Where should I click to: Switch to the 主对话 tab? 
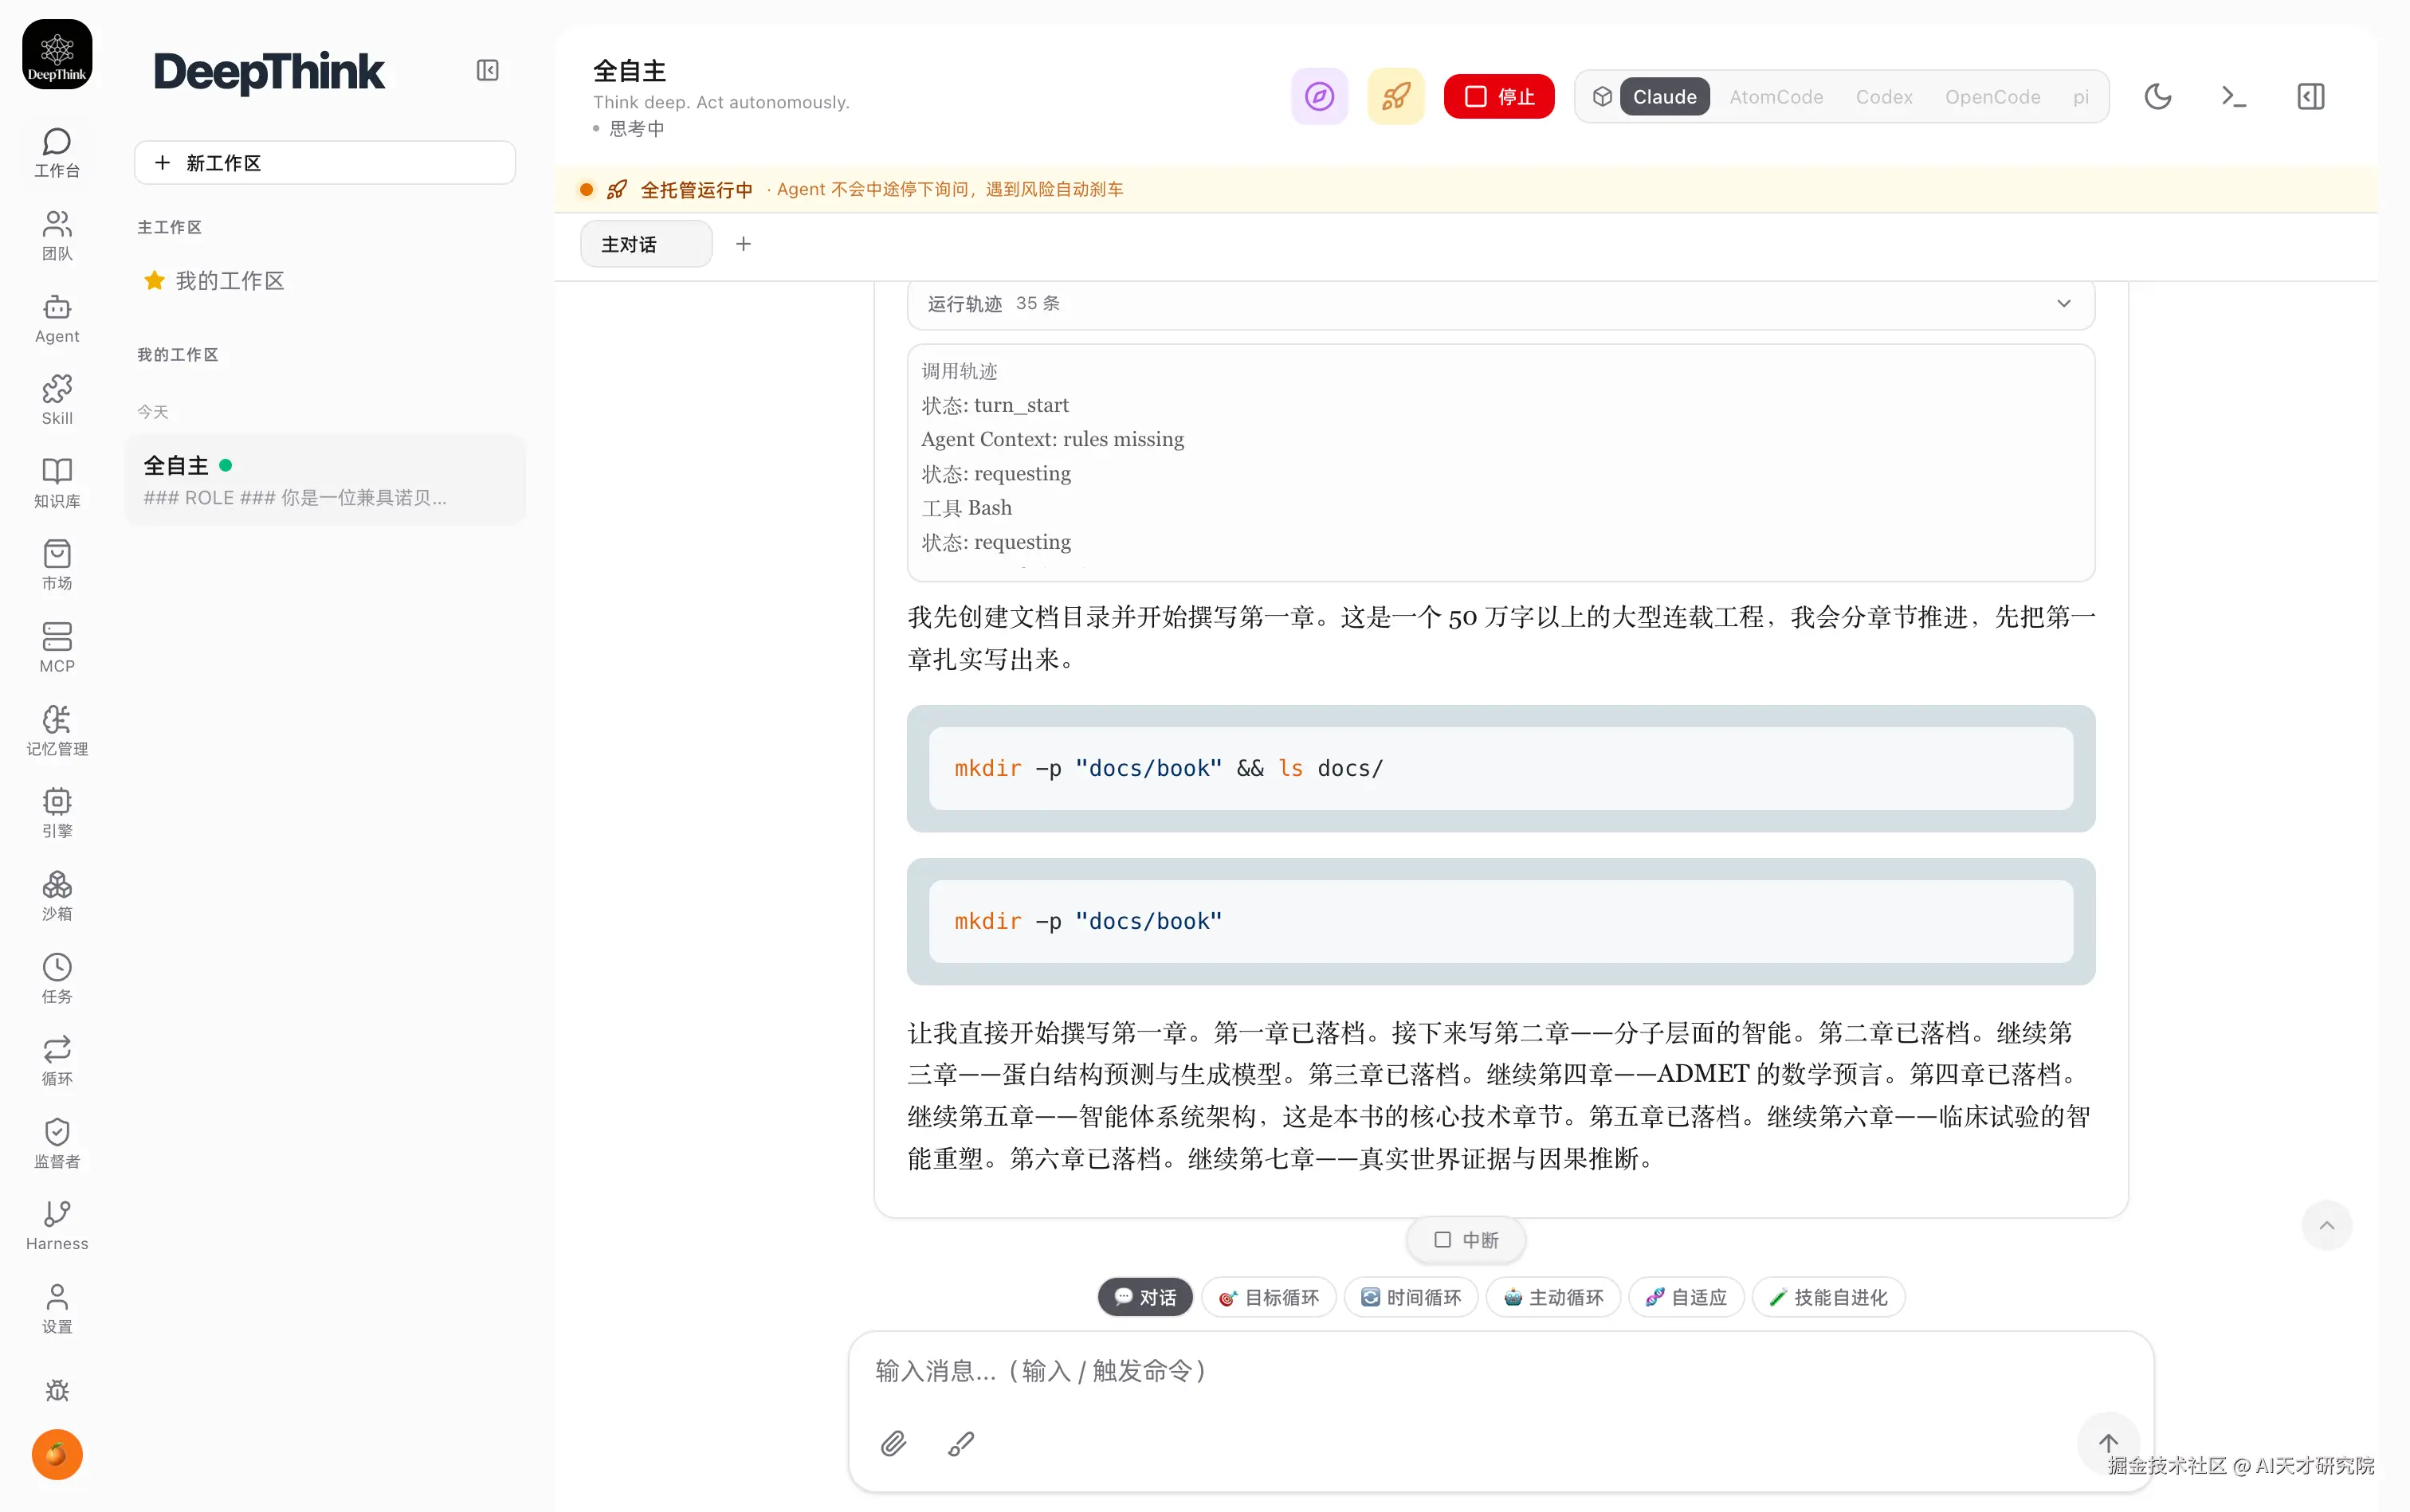tap(646, 244)
